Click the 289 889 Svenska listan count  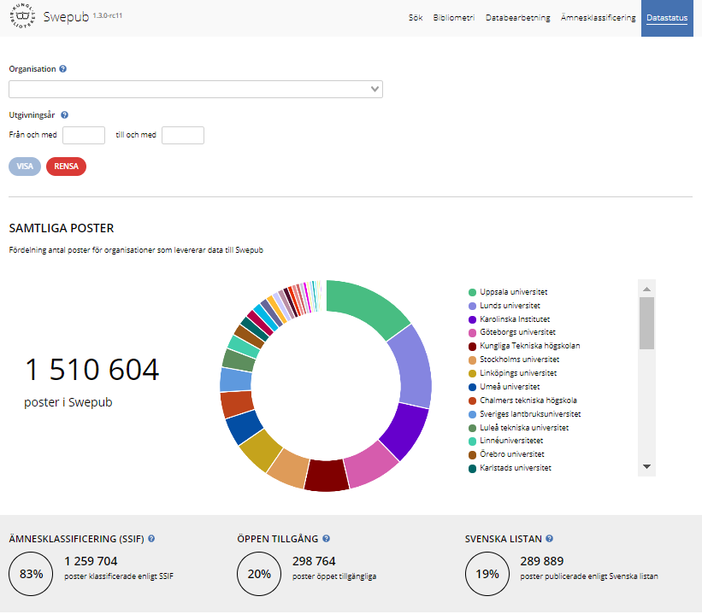tap(542, 561)
